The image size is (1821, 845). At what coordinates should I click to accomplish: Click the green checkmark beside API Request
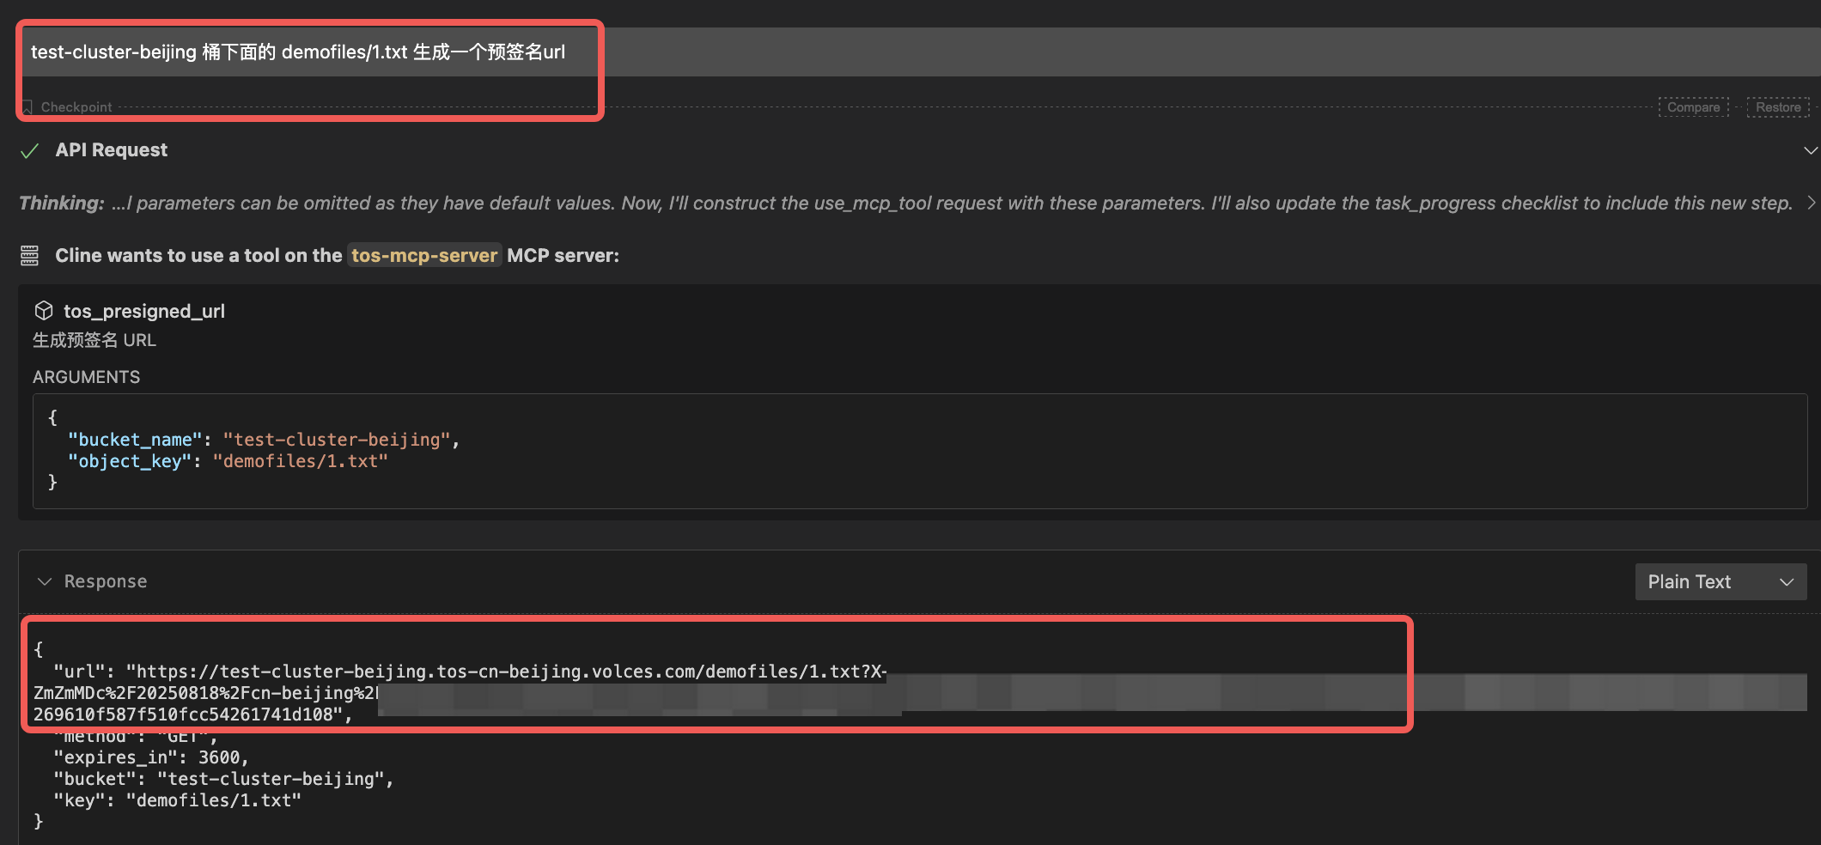(x=30, y=151)
